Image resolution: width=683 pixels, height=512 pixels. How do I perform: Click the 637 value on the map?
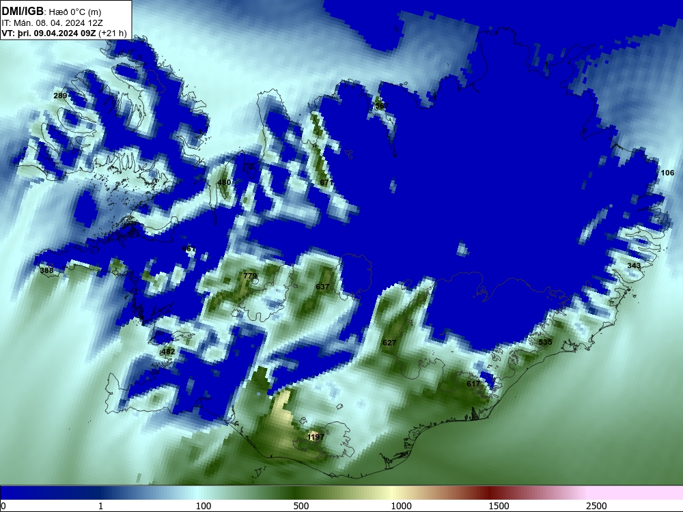322,287
